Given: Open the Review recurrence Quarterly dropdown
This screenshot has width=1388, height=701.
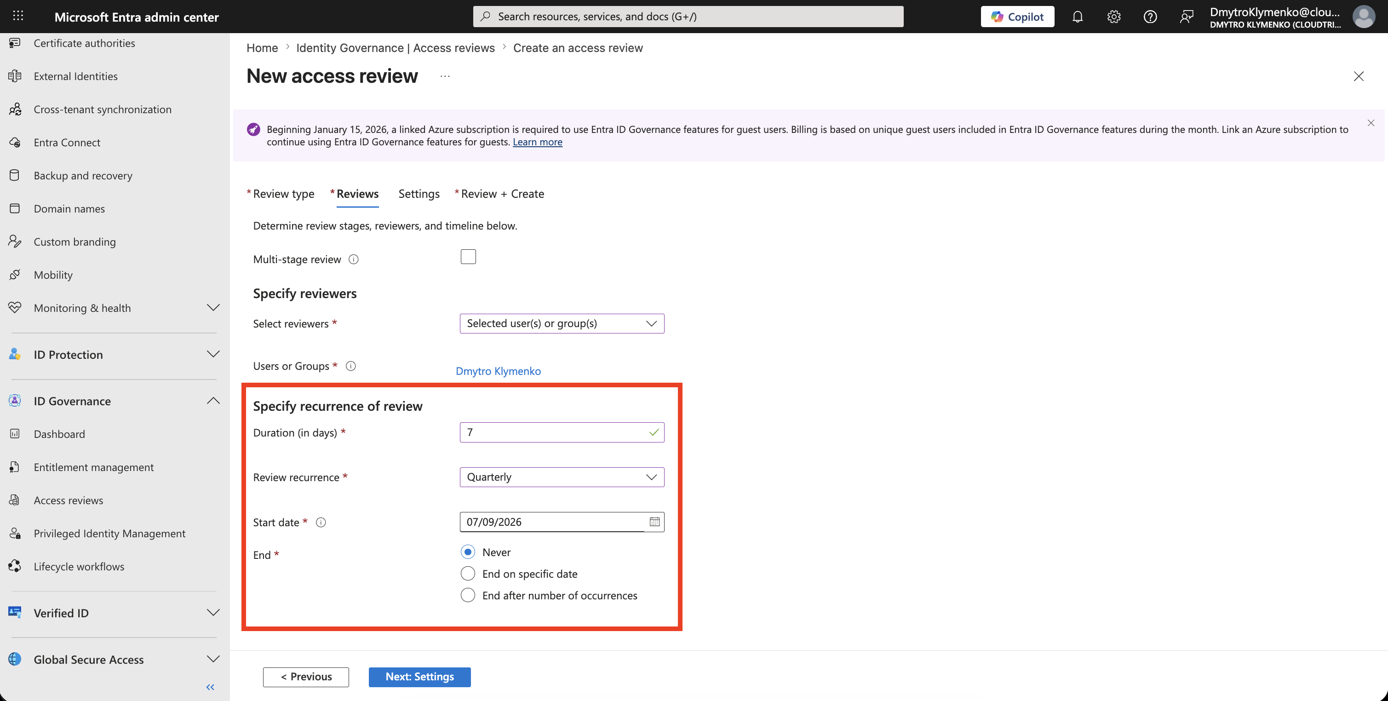Looking at the screenshot, I should coord(562,477).
